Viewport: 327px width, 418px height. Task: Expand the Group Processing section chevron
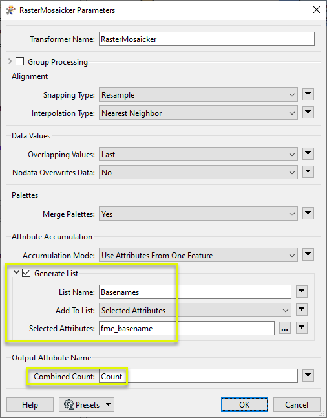point(10,61)
